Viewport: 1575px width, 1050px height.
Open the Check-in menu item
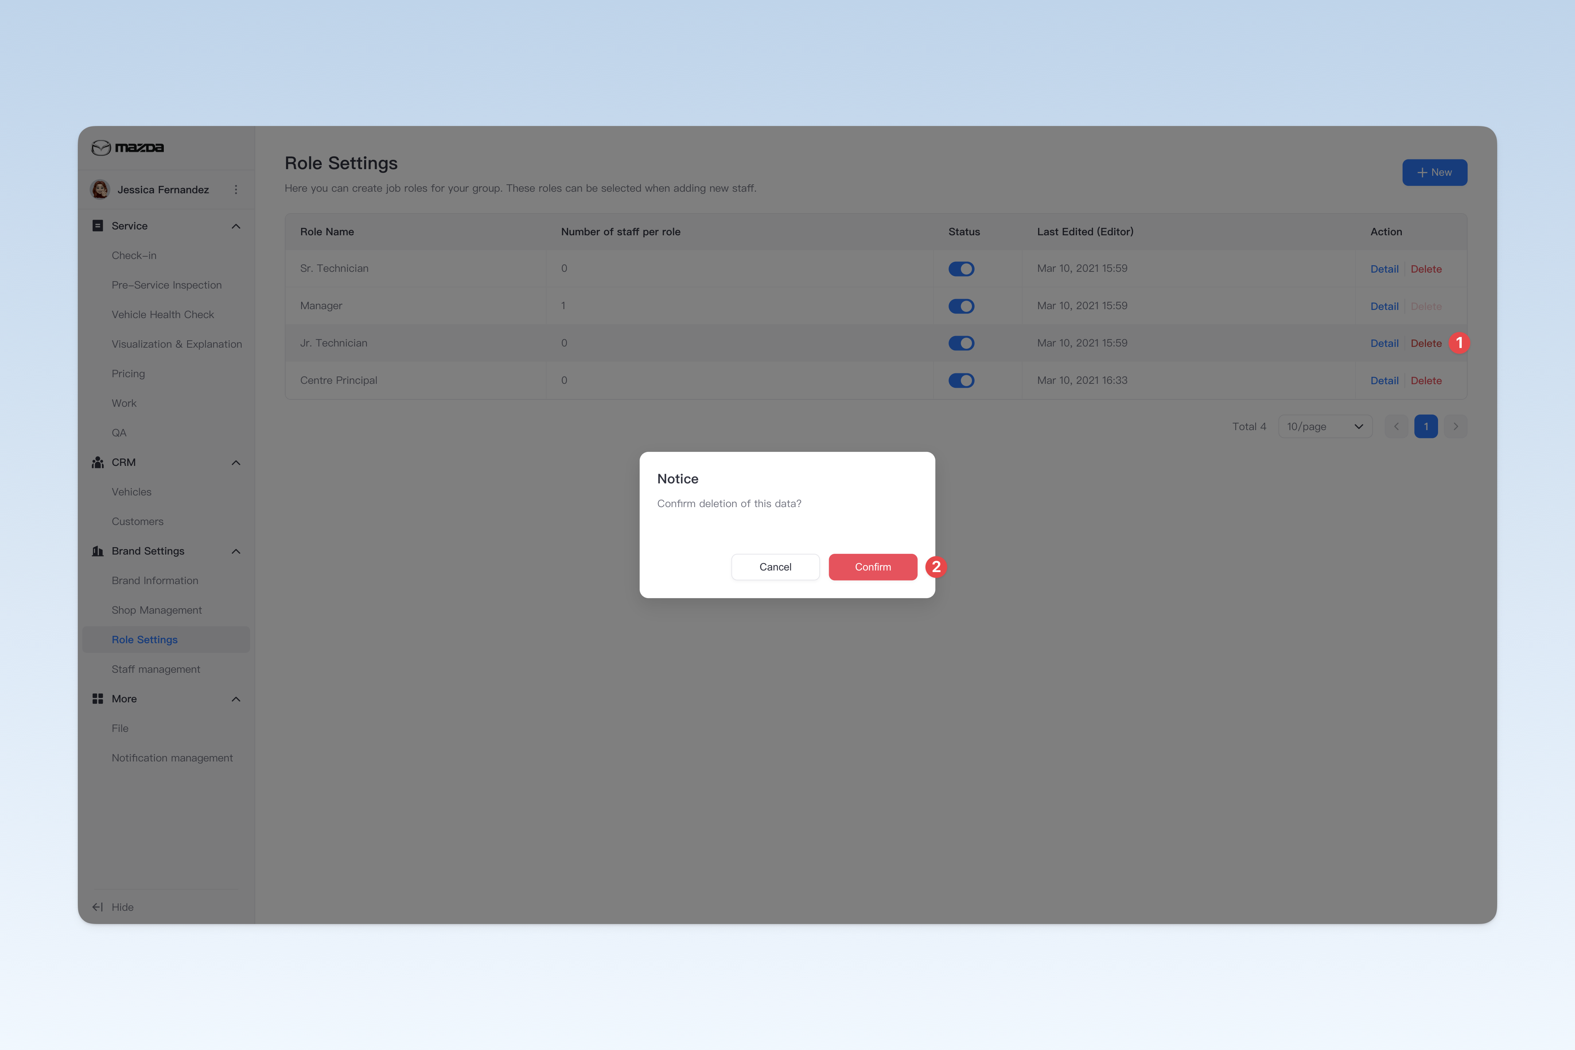pos(134,255)
